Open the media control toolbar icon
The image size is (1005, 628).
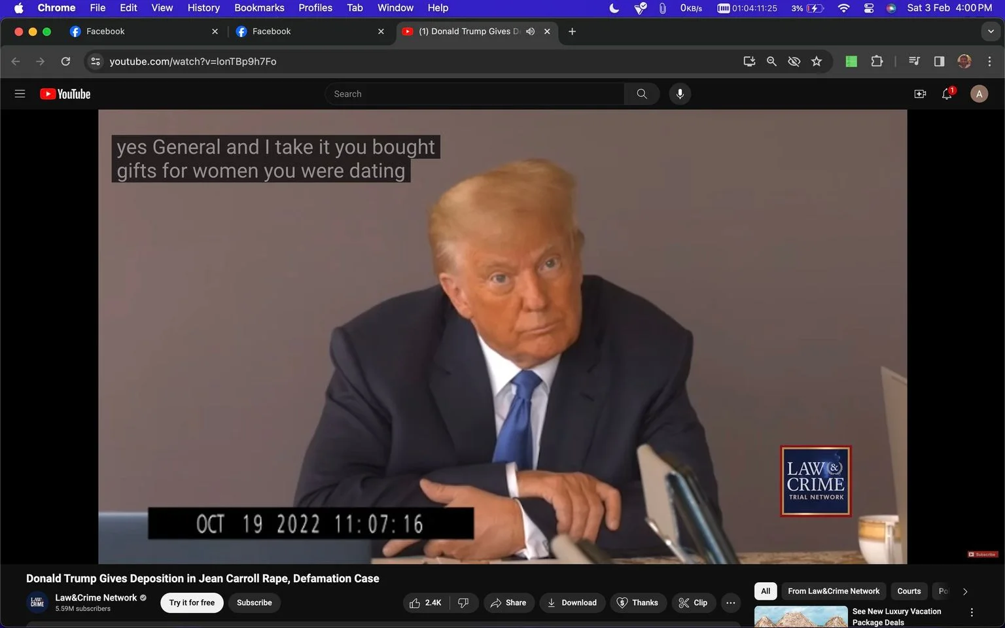coord(914,61)
